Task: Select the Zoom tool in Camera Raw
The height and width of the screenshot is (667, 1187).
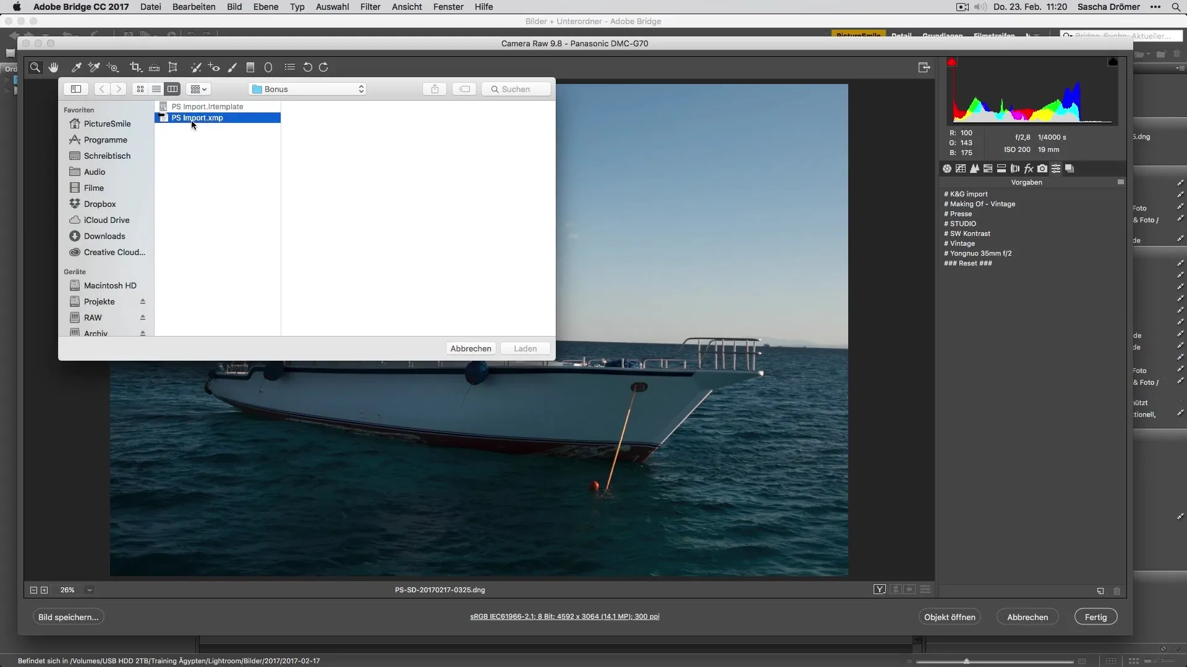Action: point(35,67)
